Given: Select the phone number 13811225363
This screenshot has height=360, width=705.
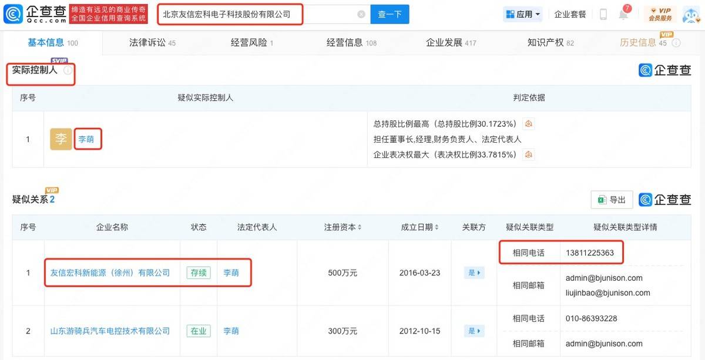Looking at the screenshot, I should (590, 253).
